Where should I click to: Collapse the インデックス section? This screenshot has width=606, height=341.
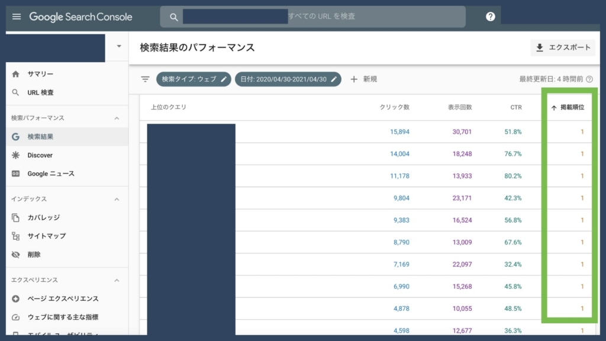117,200
